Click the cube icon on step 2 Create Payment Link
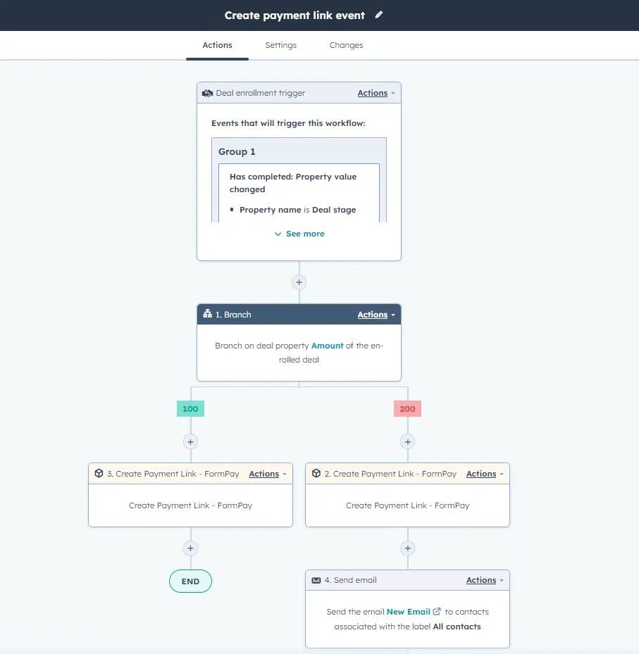Image resolution: width=639 pixels, height=654 pixels. (x=316, y=473)
